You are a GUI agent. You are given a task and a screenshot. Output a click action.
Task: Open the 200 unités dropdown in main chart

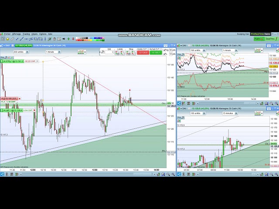tap(21, 52)
